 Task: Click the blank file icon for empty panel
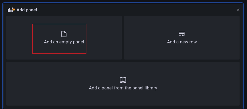[64, 34]
